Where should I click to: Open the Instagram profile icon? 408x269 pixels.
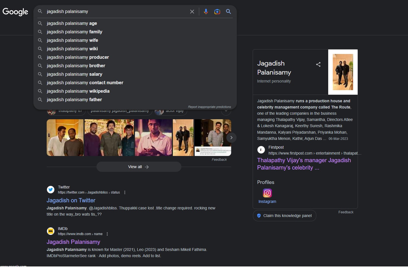pyautogui.click(x=267, y=193)
